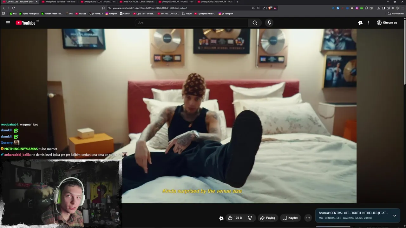Dislike the video with thumbs down
This screenshot has height=228, width=406.
[x=250, y=218]
